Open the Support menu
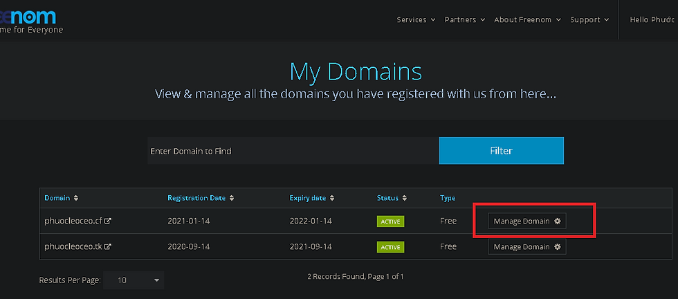The width and height of the screenshot is (678, 299). tap(589, 20)
